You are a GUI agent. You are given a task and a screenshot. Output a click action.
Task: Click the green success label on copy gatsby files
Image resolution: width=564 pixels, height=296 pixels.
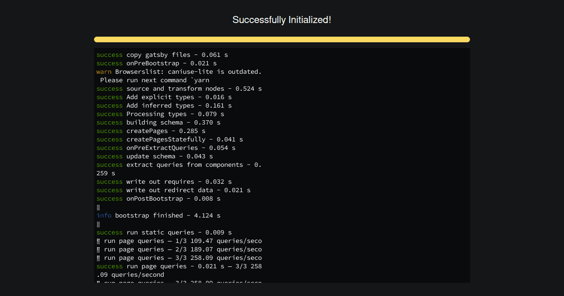[x=109, y=55]
